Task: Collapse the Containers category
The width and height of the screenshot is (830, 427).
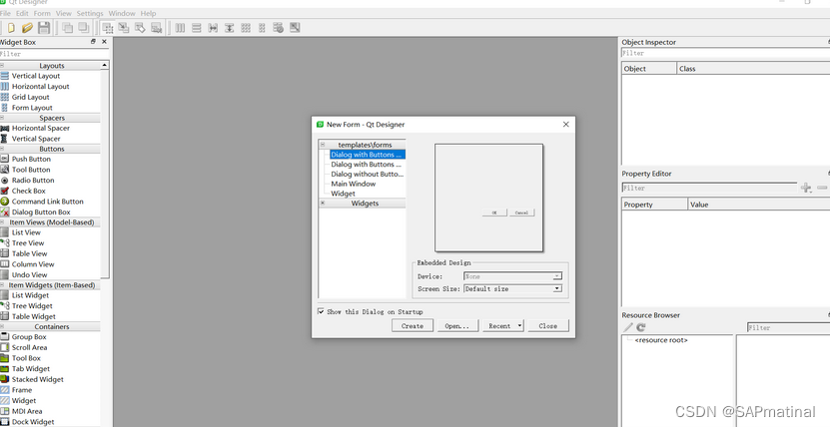Action: (2, 326)
